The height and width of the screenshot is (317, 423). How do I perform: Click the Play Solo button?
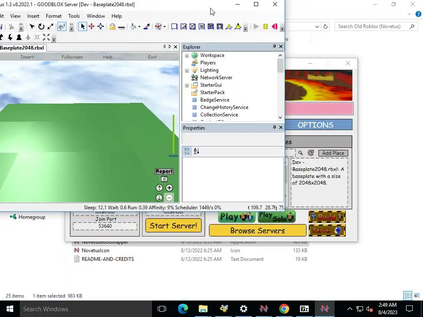[276, 217]
